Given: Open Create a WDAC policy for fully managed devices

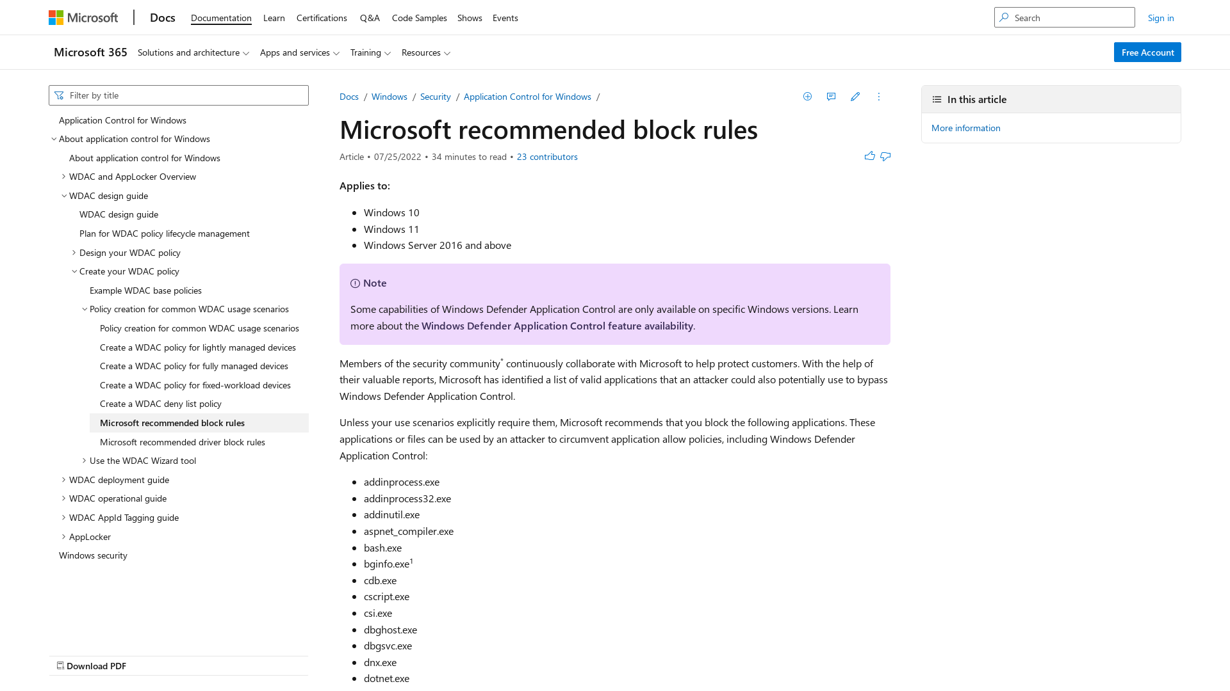Looking at the screenshot, I should tap(194, 366).
